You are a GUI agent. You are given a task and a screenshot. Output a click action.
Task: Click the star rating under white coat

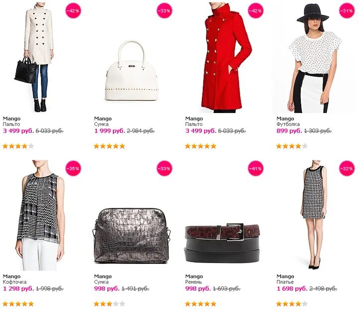18,146
